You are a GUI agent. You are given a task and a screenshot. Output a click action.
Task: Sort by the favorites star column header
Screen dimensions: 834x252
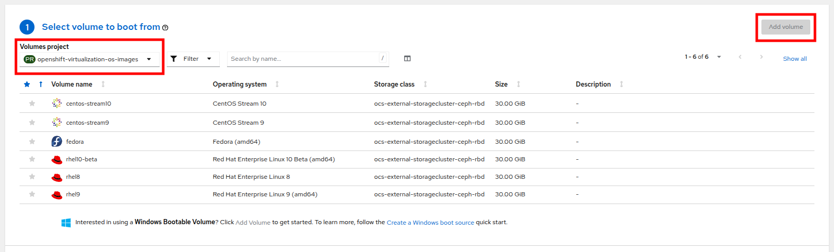point(27,85)
